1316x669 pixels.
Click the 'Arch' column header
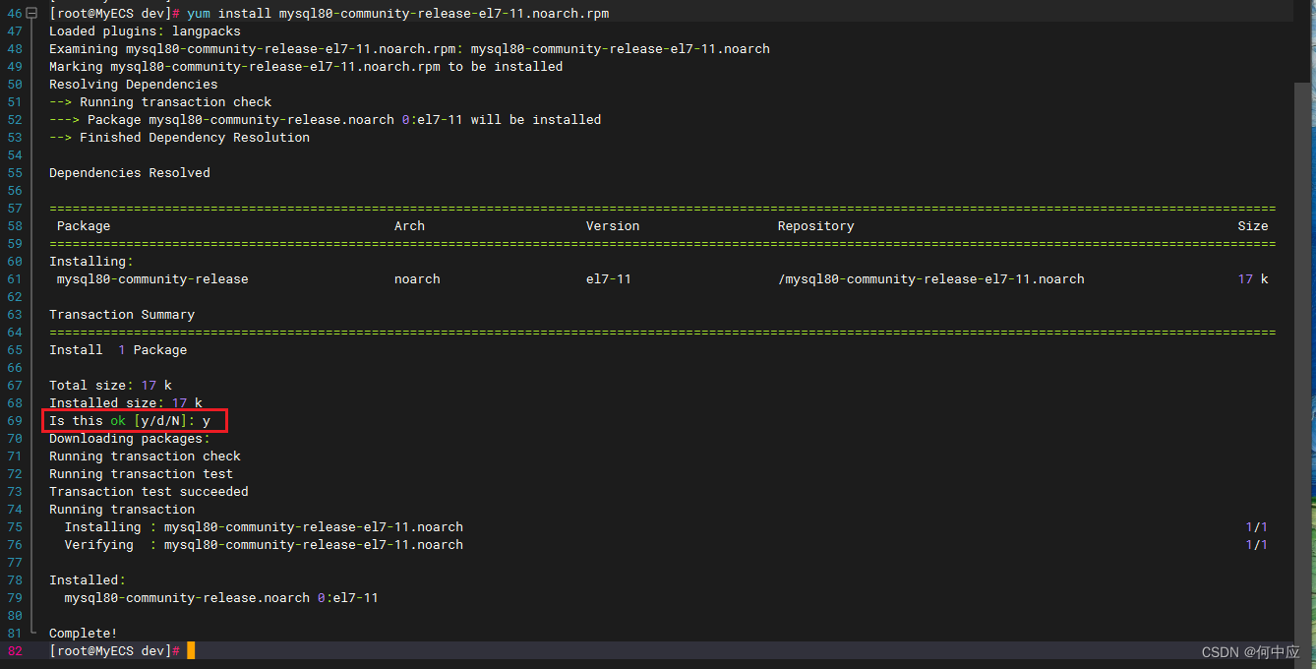click(x=409, y=226)
